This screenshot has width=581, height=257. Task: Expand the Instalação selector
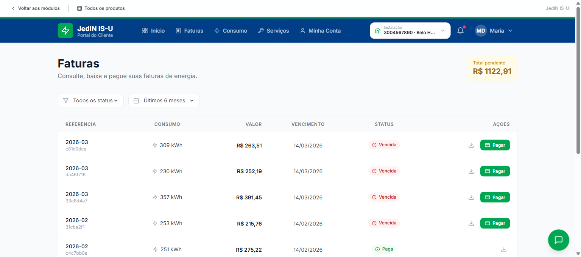coord(410,31)
